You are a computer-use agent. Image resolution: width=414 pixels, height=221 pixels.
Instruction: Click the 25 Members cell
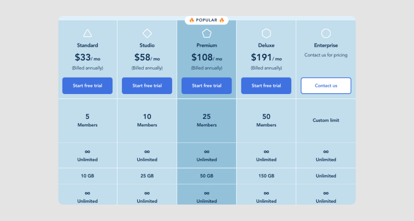click(x=207, y=121)
